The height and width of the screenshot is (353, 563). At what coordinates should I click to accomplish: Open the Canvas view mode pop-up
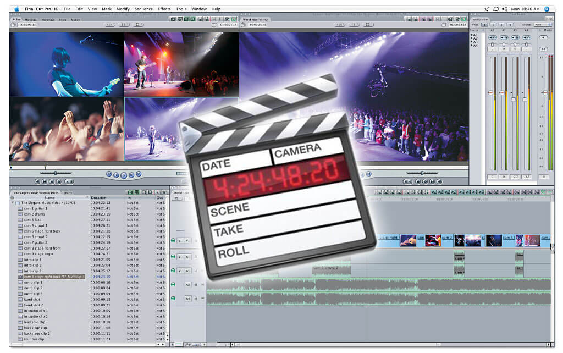click(x=368, y=25)
